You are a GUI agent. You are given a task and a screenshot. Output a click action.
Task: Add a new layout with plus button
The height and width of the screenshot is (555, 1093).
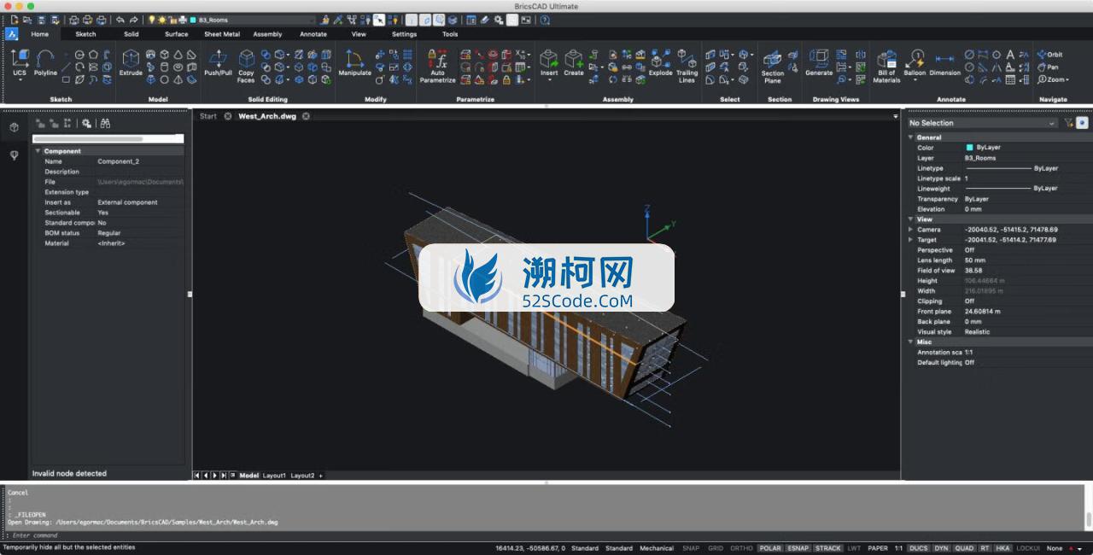click(x=321, y=476)
